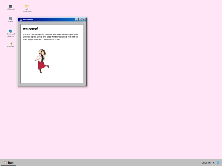Click the computer icon in welcome! title bar
This screenshot has height=166, width=222.
pos(21,20)
